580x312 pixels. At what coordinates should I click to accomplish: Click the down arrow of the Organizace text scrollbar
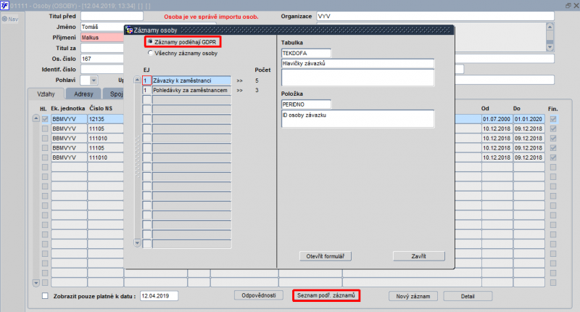pyautogui.click(x=550, y=47)
